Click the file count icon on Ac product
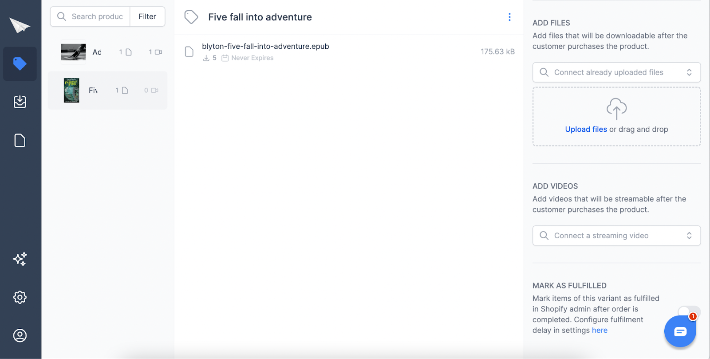Image resolution: width=710 pixels, height=359 pixels. pyautogui.click(x=129, y=52)
